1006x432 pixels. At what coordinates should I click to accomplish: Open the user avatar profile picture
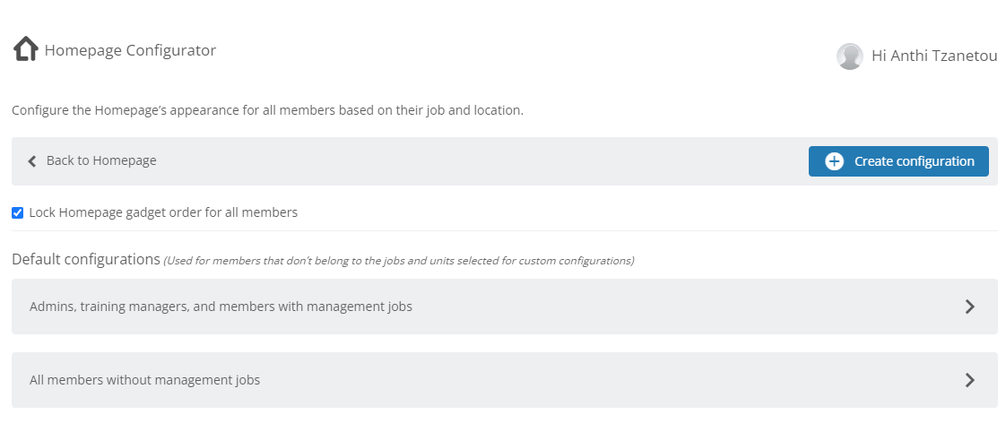[849, 56]
